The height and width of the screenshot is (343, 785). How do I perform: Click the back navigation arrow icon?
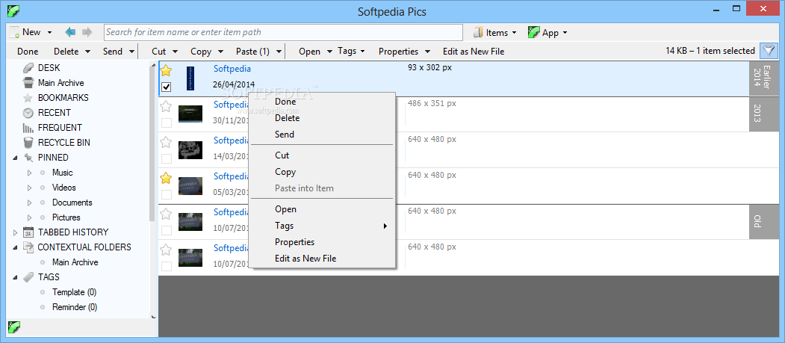[70, 32]
